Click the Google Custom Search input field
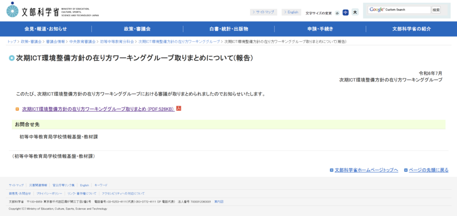Viewport: 457px width, 216px height. [399, 10]
